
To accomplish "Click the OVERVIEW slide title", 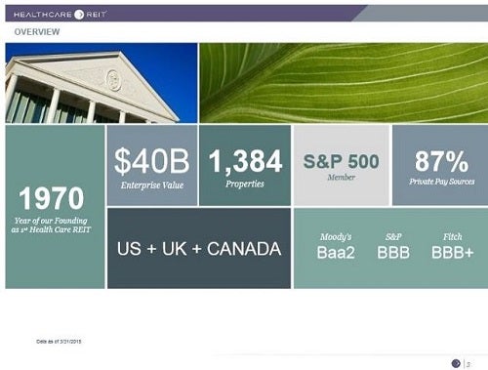I will pyautogui.click(x=37, y=32).
